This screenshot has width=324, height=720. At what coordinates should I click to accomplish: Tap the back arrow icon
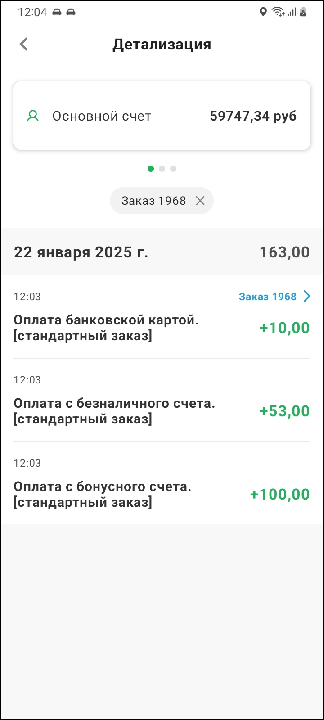click(24, 44)
